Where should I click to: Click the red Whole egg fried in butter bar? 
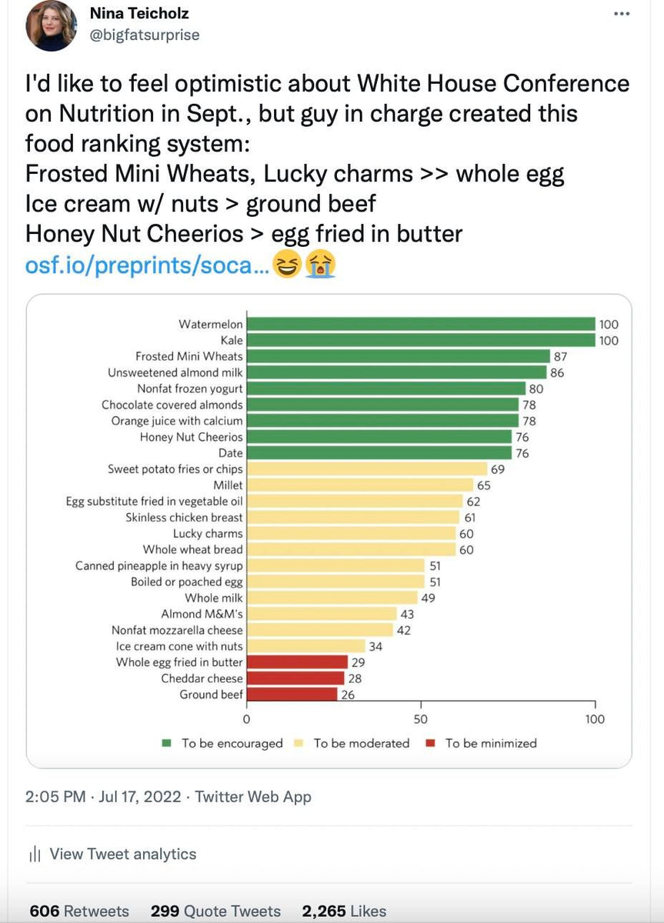[296, 662]
